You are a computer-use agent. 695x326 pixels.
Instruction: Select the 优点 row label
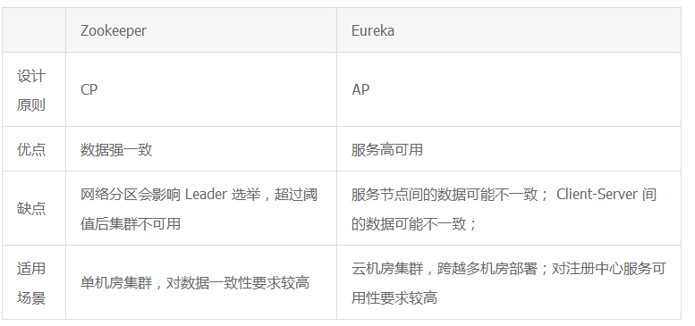pyautogui.click(x=31, y=149)
